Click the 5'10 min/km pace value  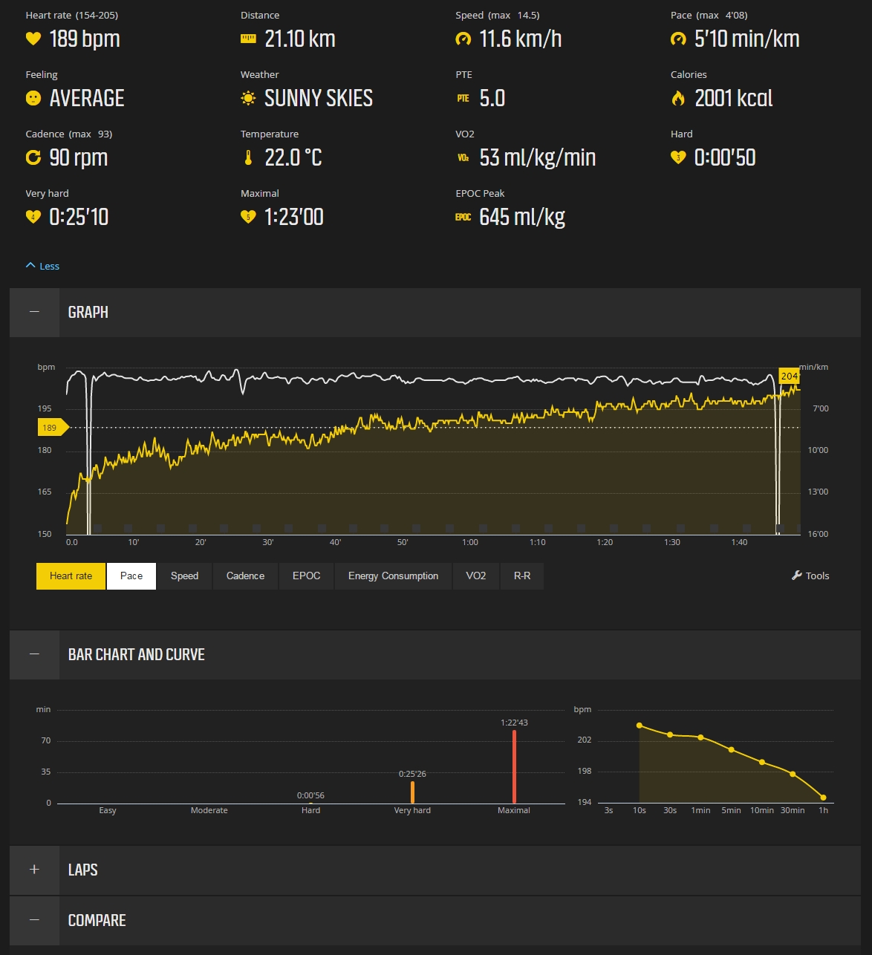coord(747,39)
